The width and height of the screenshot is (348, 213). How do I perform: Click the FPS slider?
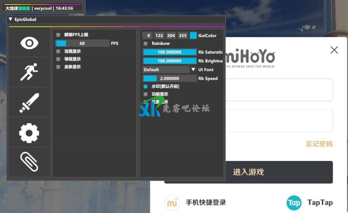(x=82, y=43)
